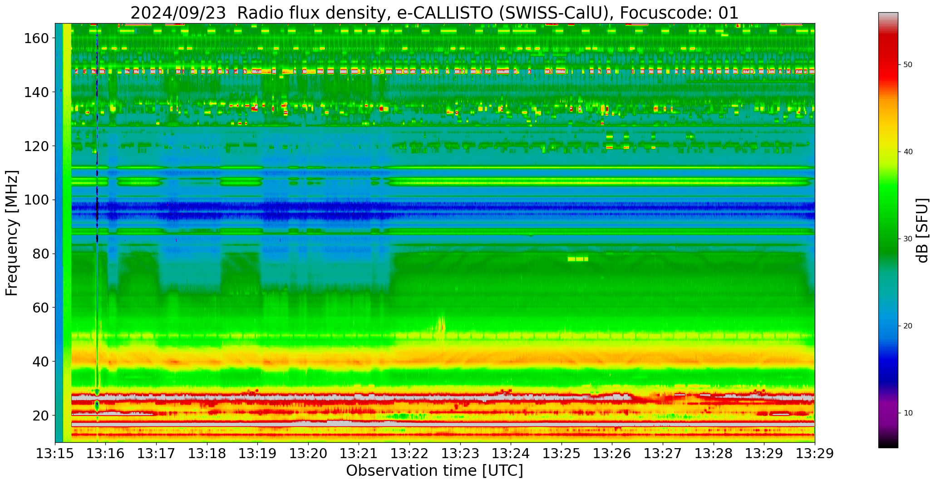This screenshot has height=484, width=936.
Task: Click the 13:16 time tick label
Action: tap(106, 454)
